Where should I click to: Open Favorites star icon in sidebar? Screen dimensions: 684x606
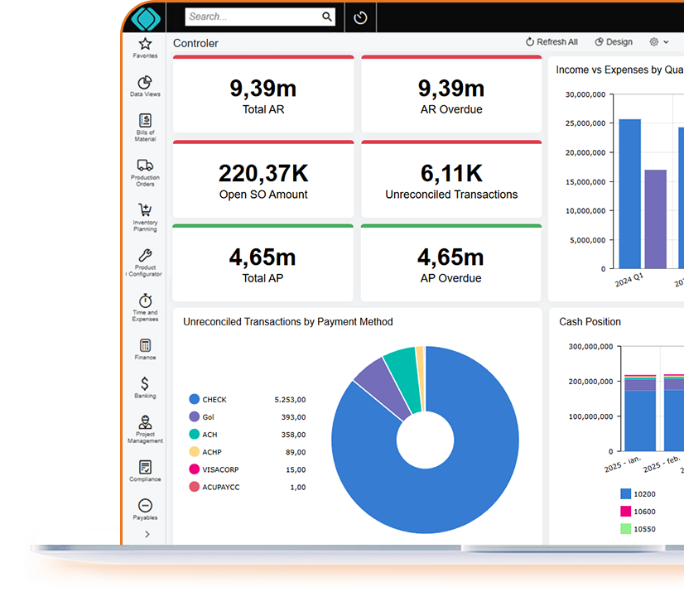click(x=145, y=45)
